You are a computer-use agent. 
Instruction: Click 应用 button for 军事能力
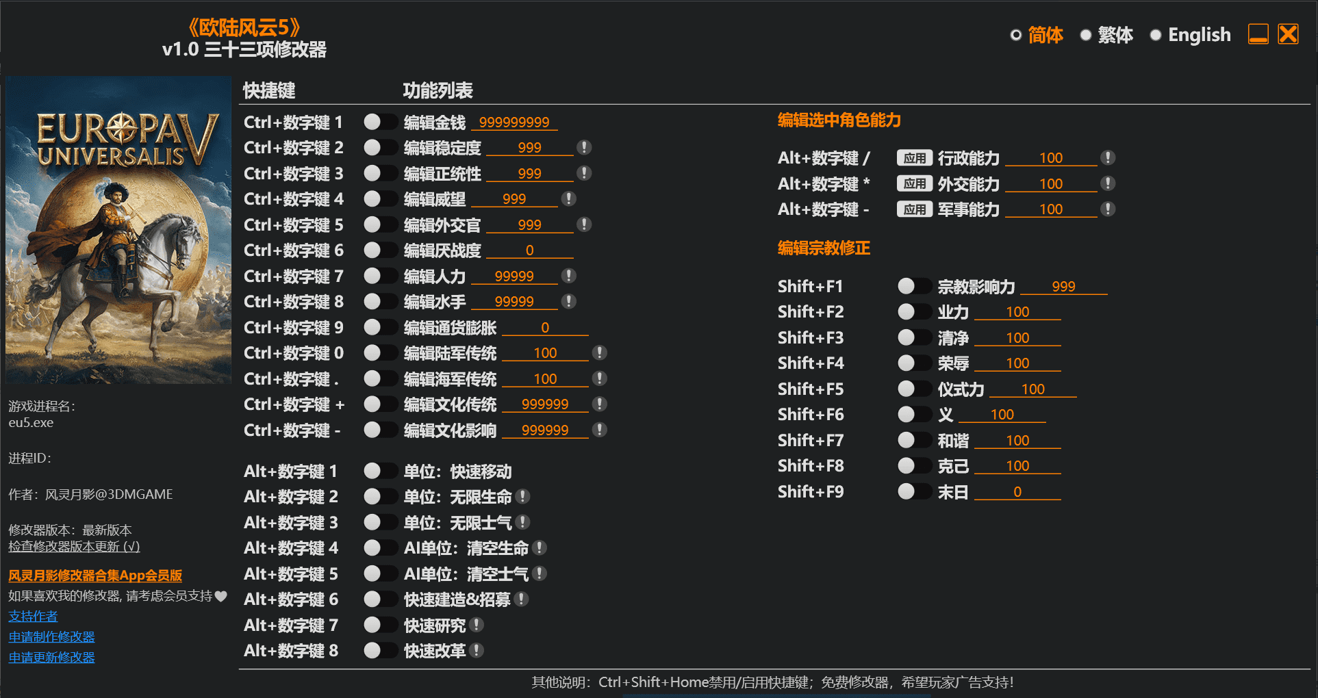click(x=914, y=209)
